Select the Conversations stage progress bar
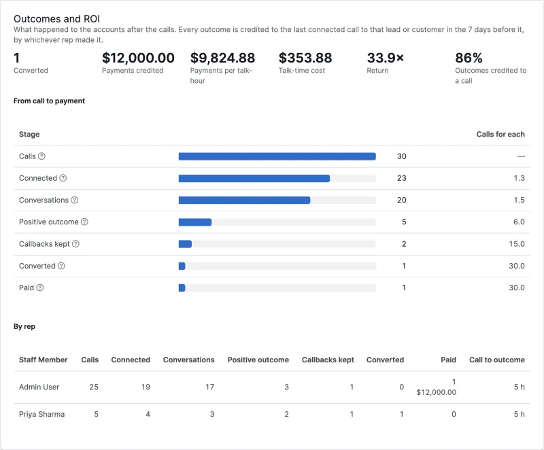The height and width of the screenshot is (450, 544). (277, 200)
